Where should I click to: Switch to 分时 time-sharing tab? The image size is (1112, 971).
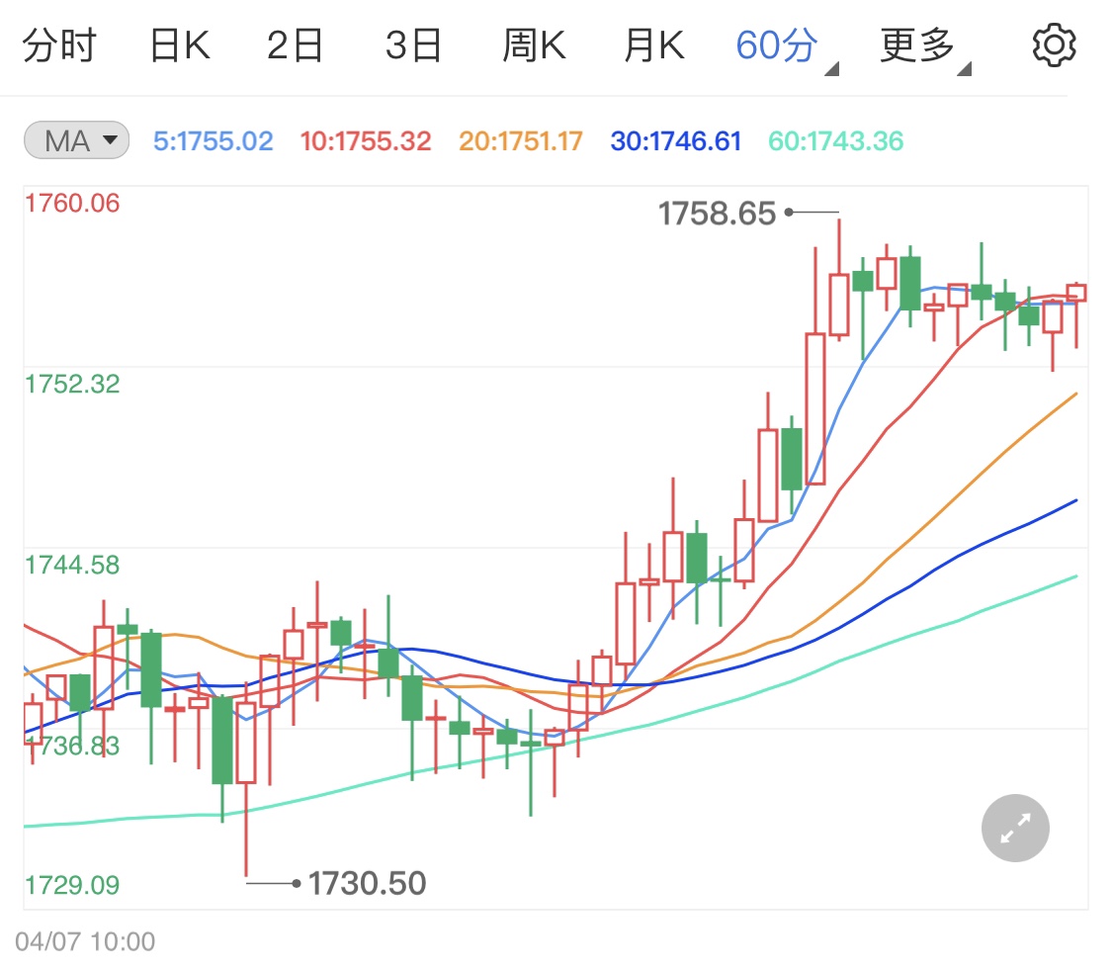59,46
